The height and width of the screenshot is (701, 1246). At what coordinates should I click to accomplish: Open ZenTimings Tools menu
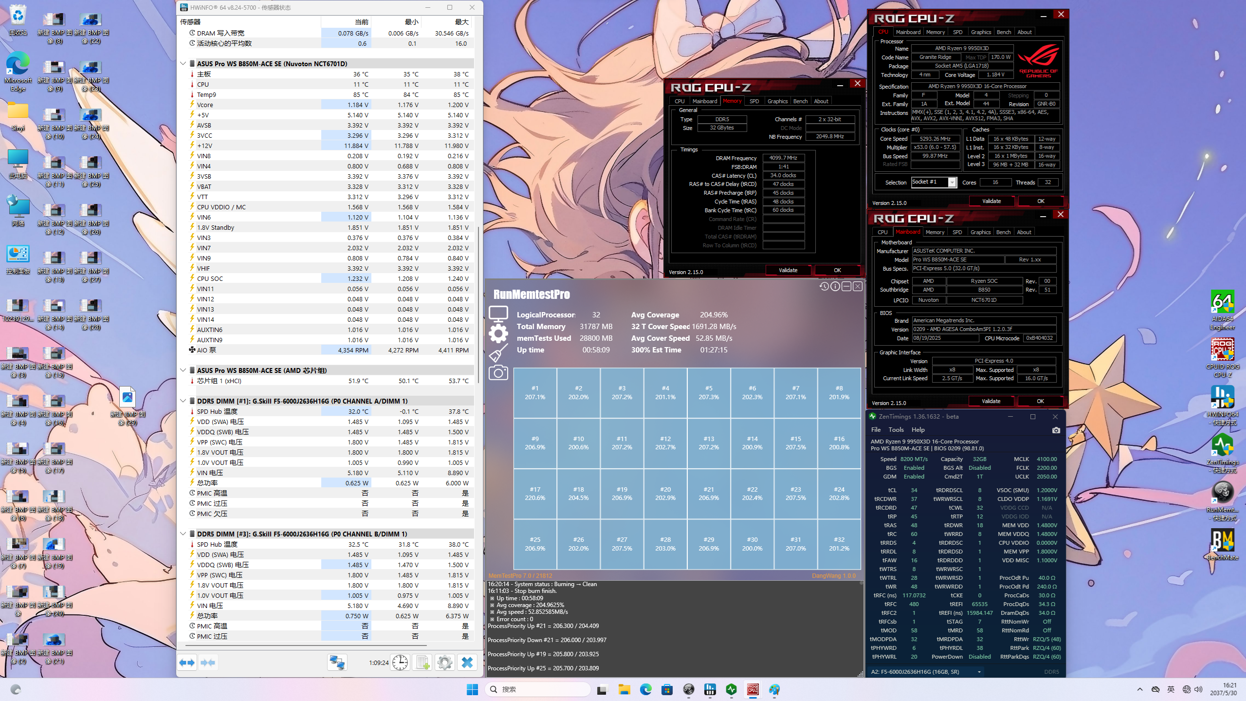coord(896,430)
